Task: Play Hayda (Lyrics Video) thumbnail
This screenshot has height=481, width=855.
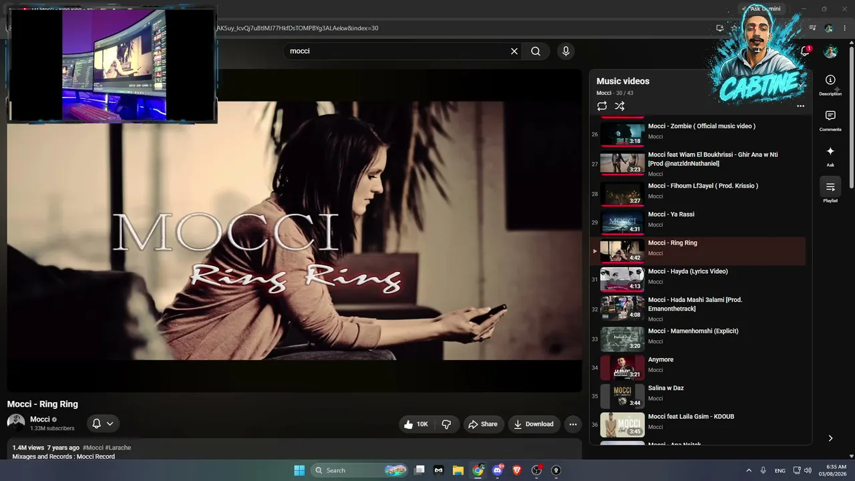Action: click(622, 279)
